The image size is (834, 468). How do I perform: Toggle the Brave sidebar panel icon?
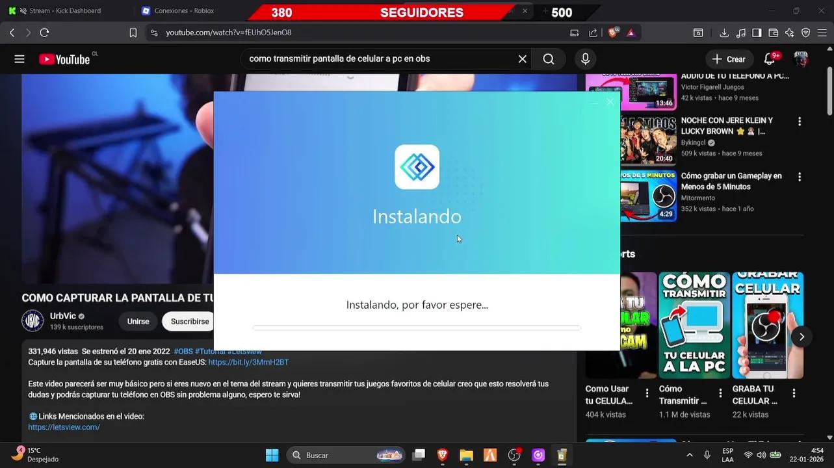757,32
